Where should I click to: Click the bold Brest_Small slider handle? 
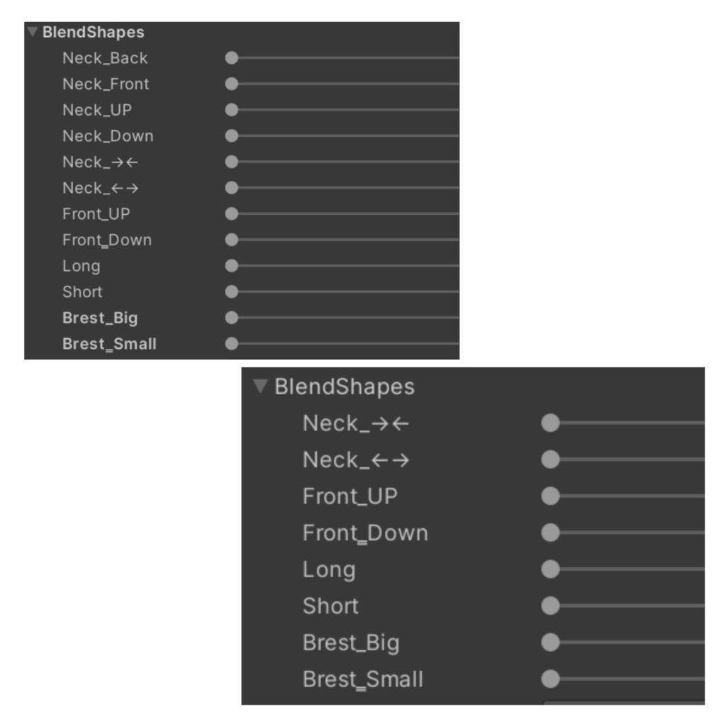pyautogui.click(x=232, y=344)
